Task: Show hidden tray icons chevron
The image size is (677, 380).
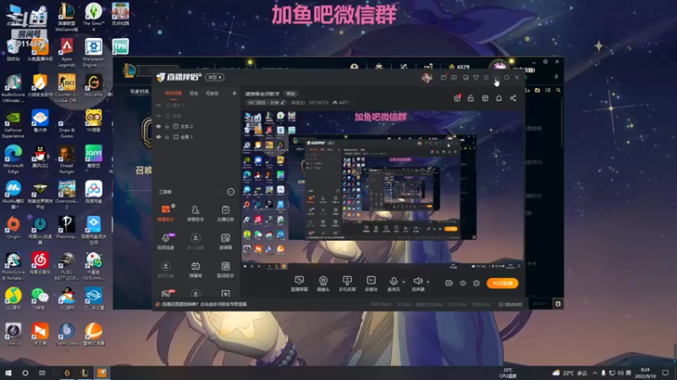Action: coord(595,372)
